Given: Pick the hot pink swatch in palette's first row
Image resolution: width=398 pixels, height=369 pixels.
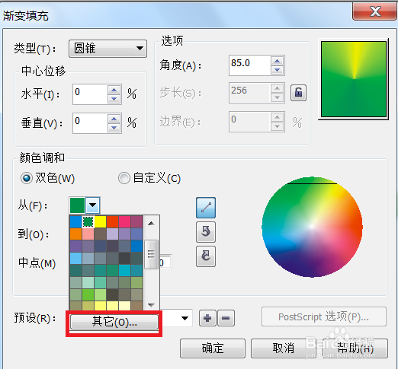Looking at the screenshot, I should [x=124, y=222].
